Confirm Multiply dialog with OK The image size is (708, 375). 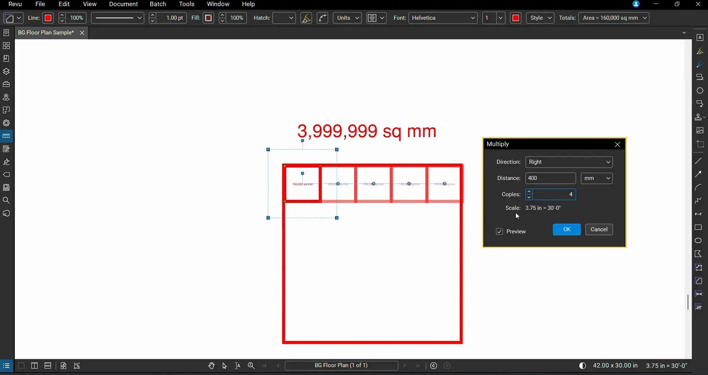point(567,229)
